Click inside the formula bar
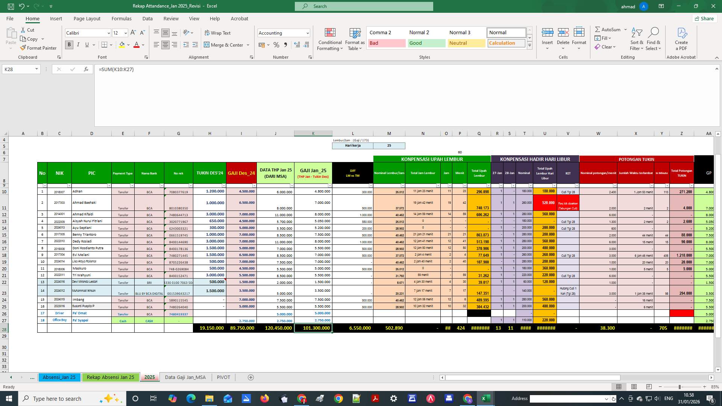 click(x=226, y=70)
